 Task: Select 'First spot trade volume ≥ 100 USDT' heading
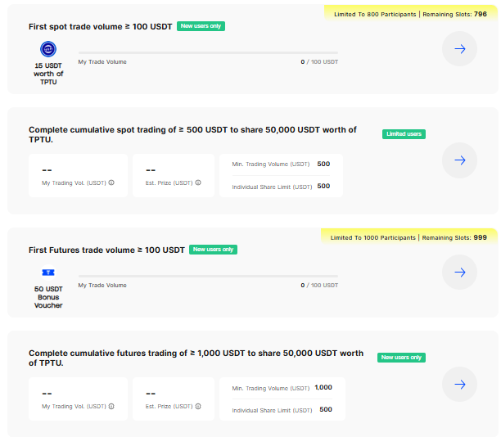pos(101,26)
